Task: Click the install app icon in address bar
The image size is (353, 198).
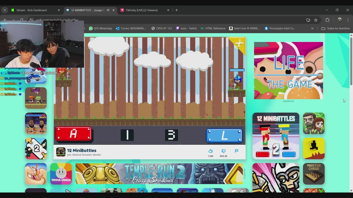Action: point(308,20)
